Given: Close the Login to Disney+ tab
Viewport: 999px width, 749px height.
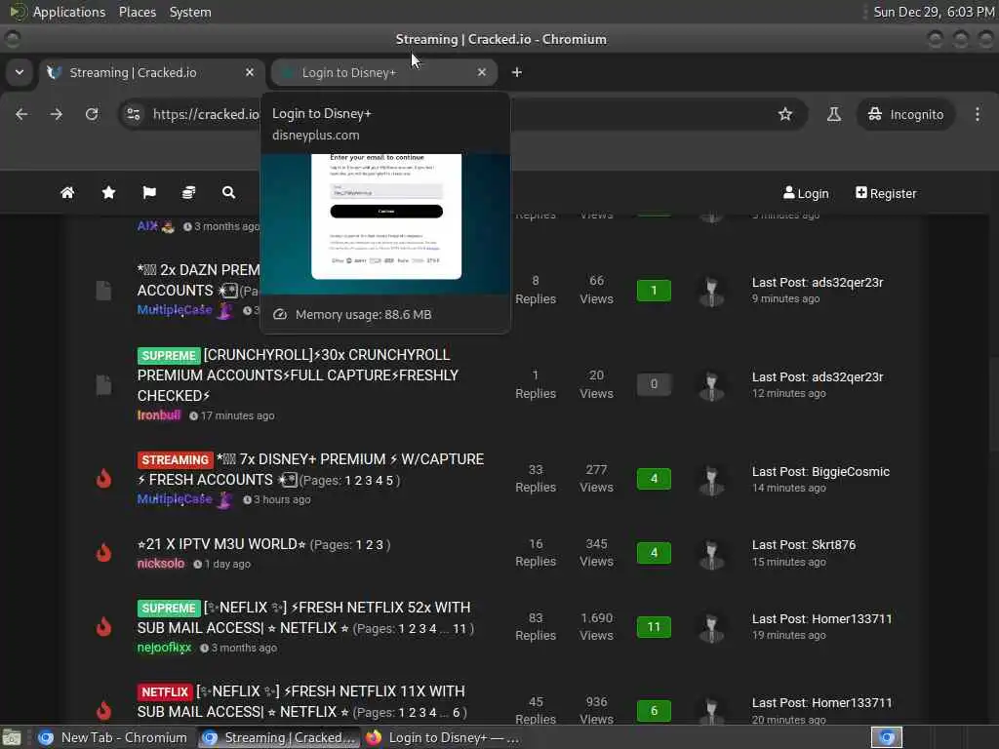Looking at the screenshot, I should tap(482, 72).
